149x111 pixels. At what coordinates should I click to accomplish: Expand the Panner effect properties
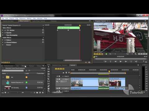(x=3, y=45)
